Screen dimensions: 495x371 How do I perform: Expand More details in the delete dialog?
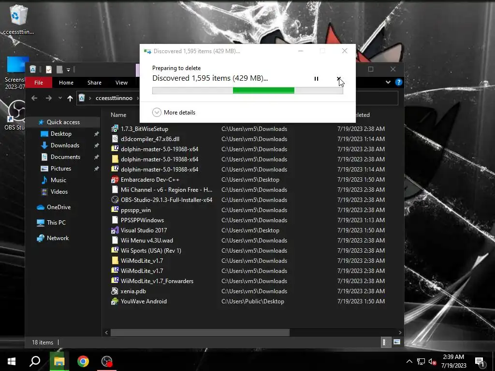click(174, 112)
